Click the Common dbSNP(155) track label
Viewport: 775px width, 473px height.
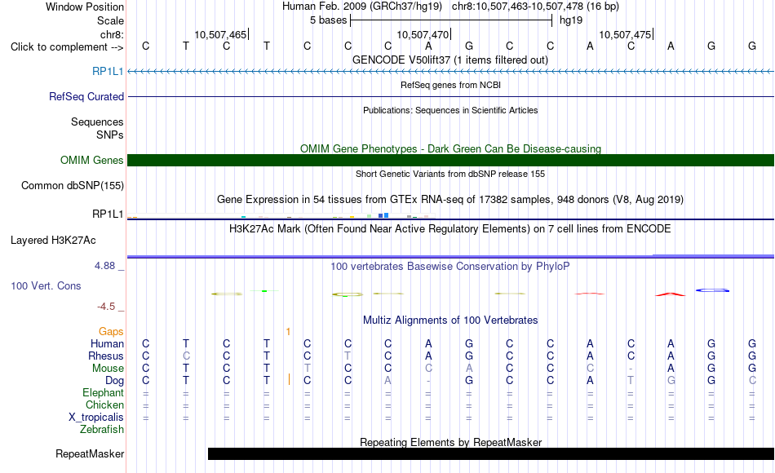coord(73,185)
